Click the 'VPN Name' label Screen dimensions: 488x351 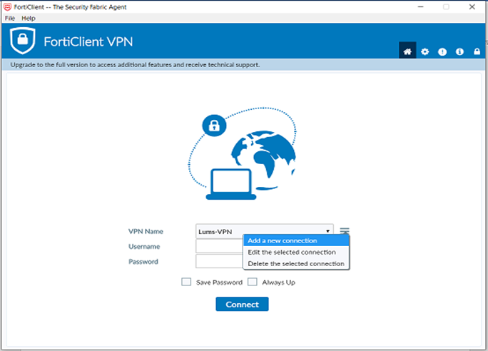(146, 231)
